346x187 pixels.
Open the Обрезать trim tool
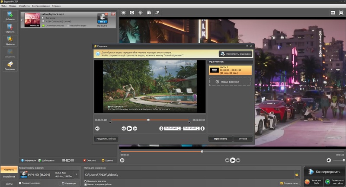[x=10, y=28]
